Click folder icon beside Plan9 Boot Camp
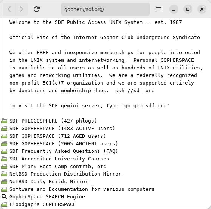The width and height of the screenshot is (211, 209). (4, 167)
